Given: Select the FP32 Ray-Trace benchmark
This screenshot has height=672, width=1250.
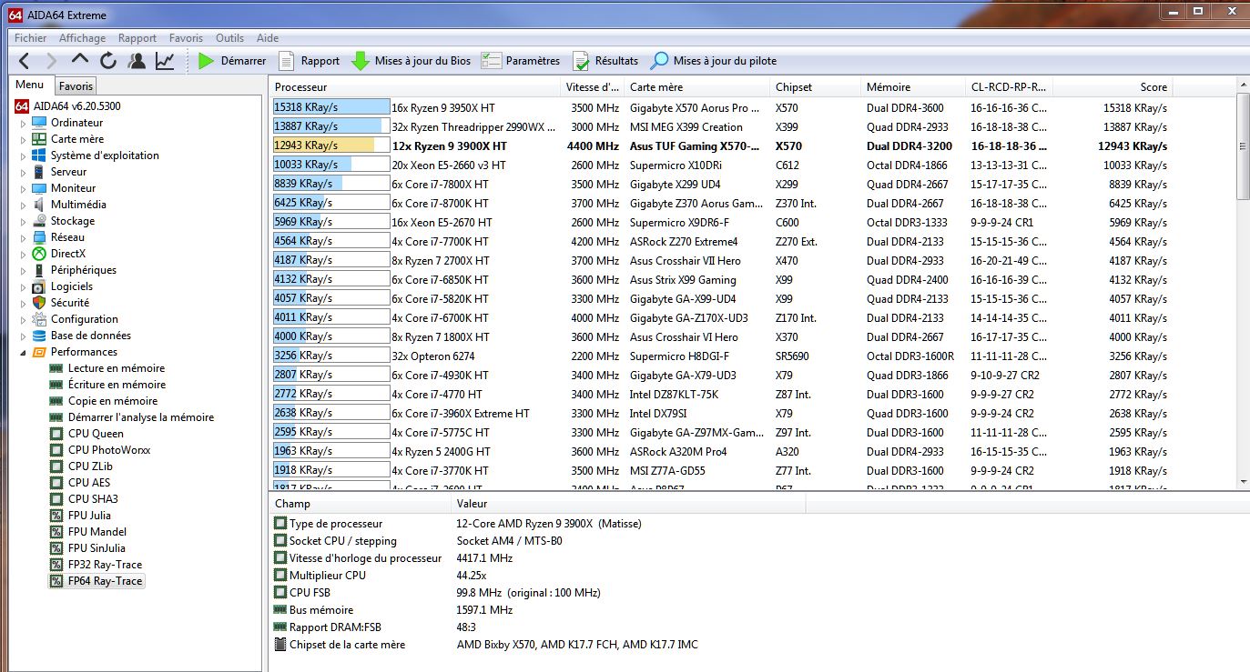Looking at the screenshot, I should 105,565.
